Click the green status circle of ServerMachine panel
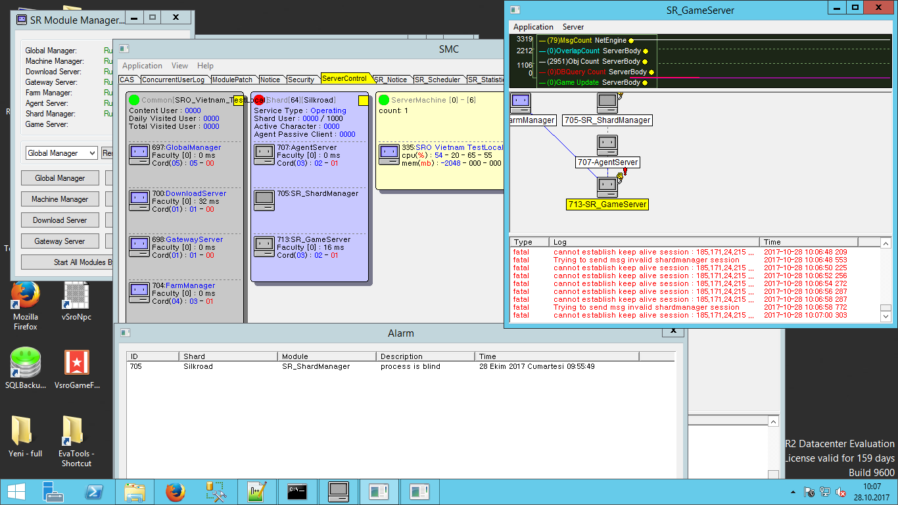Viewport: 898px width, 505px height. tap(384, 100)
